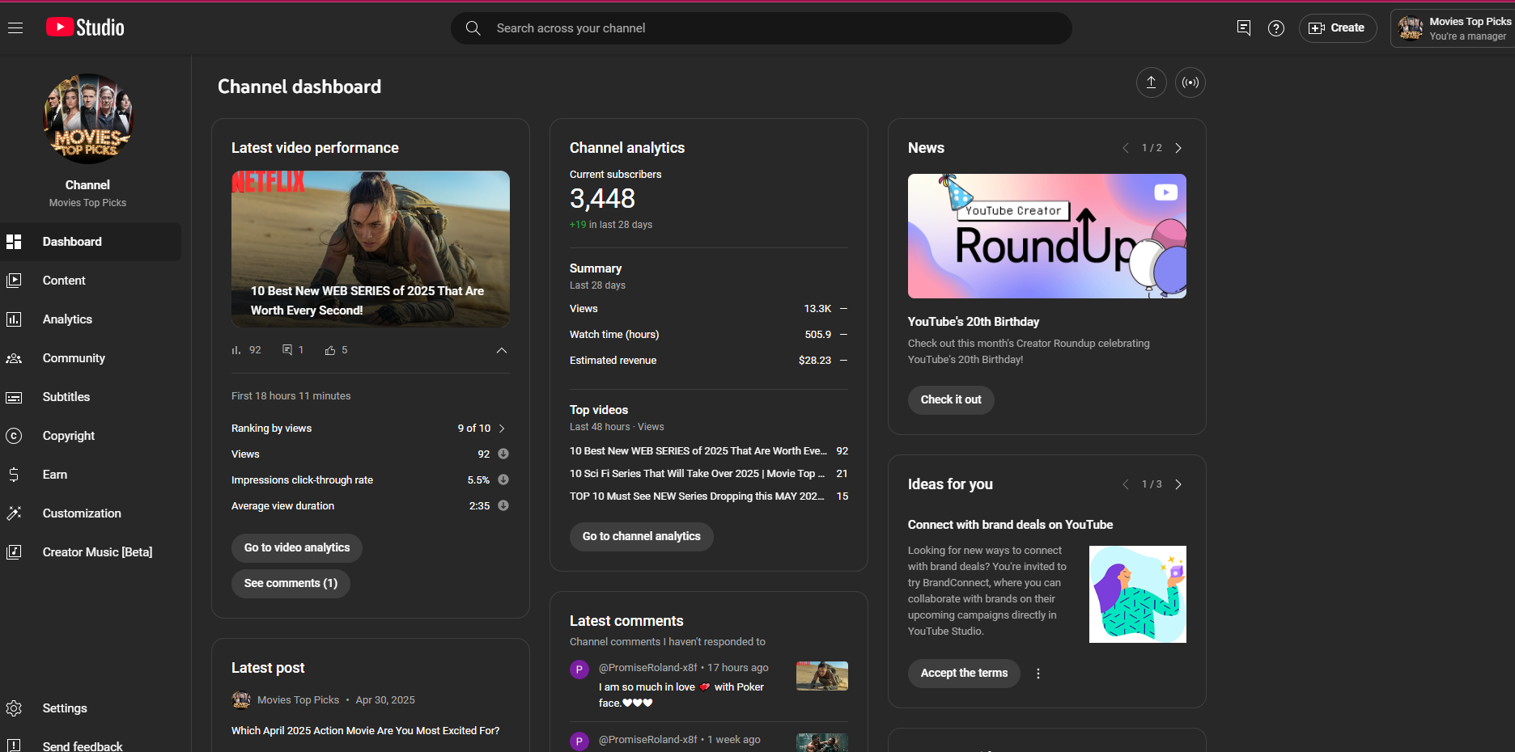The height and width of the screenshot is (752, 1515).
Task: Open the Customization menu item
Action: [x=91, y=513]
